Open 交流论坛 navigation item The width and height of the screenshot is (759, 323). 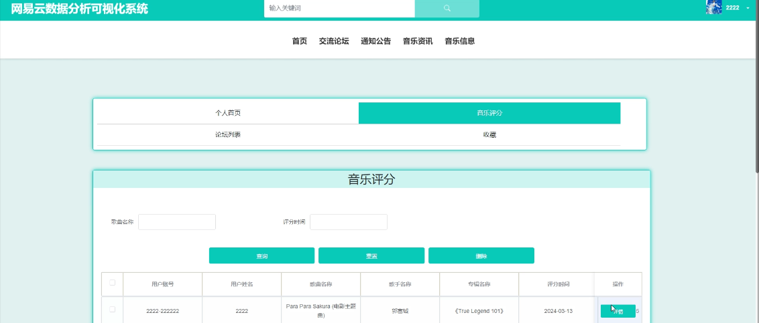(333, 41)
